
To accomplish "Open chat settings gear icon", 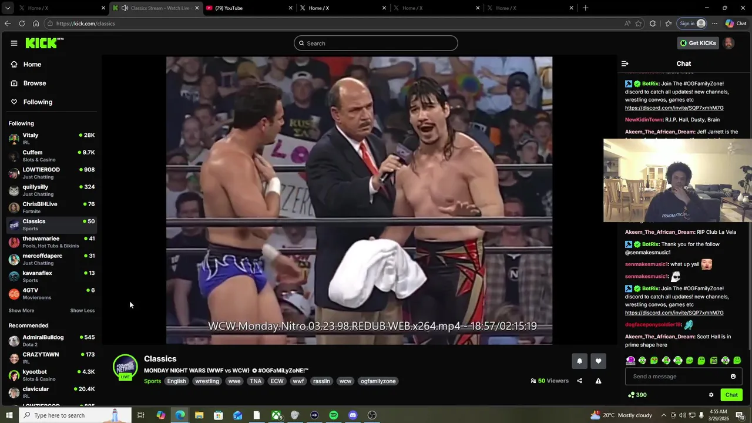I will tap(711, 395).
